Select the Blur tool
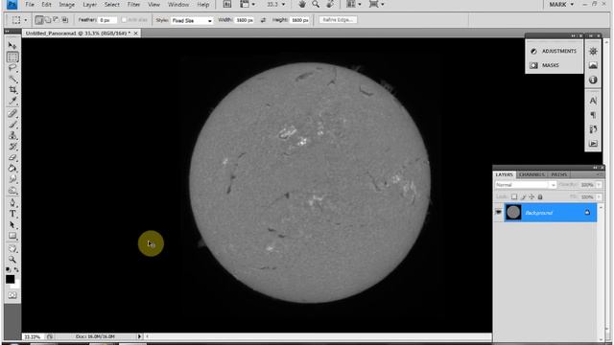The height and width of the screenshot is (345, 614). pyautogui.click(x=12, y=179)
